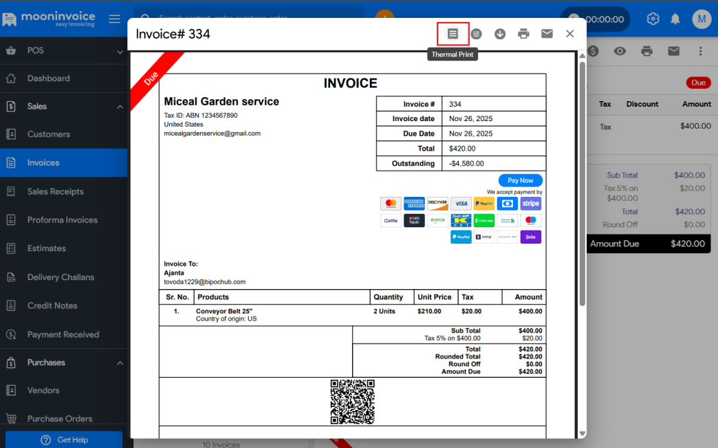
Task: Open Credit Notes in sidebar
Action: pos(52,306)
